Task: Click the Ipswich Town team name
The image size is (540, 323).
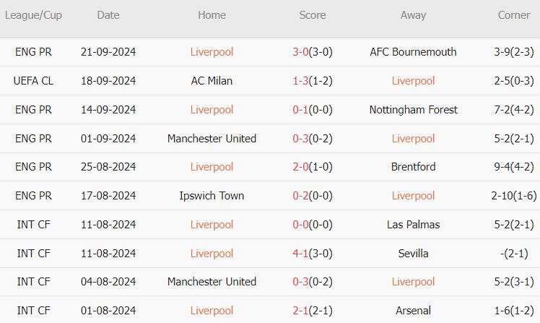Action: [212, 196]
